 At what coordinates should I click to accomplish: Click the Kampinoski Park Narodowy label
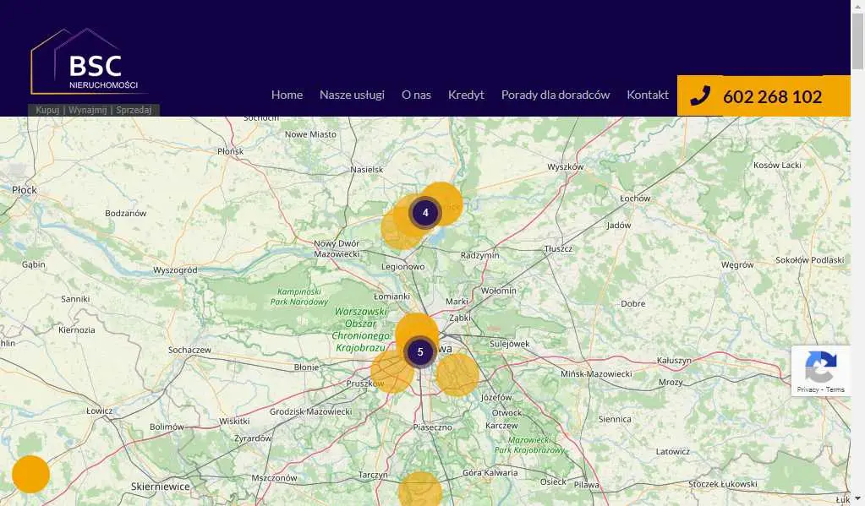pyautogui.click(x=299, y=297)
